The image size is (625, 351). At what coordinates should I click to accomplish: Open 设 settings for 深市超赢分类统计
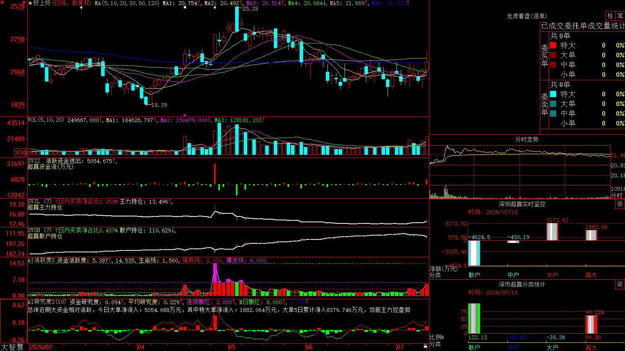point(620,284)
